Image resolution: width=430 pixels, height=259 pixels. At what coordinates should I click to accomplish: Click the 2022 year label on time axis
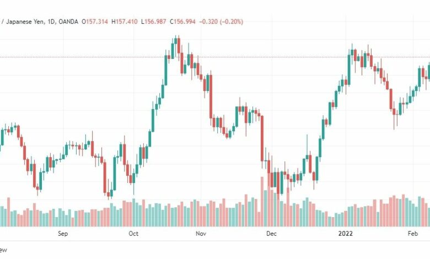(345, 234)
